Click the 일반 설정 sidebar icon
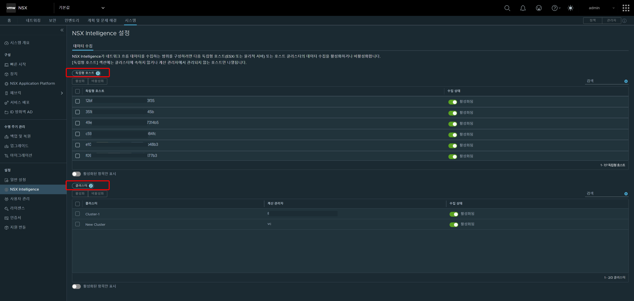Image resolution: width=634 pixels, height=301 pixels. coord(6,180)
